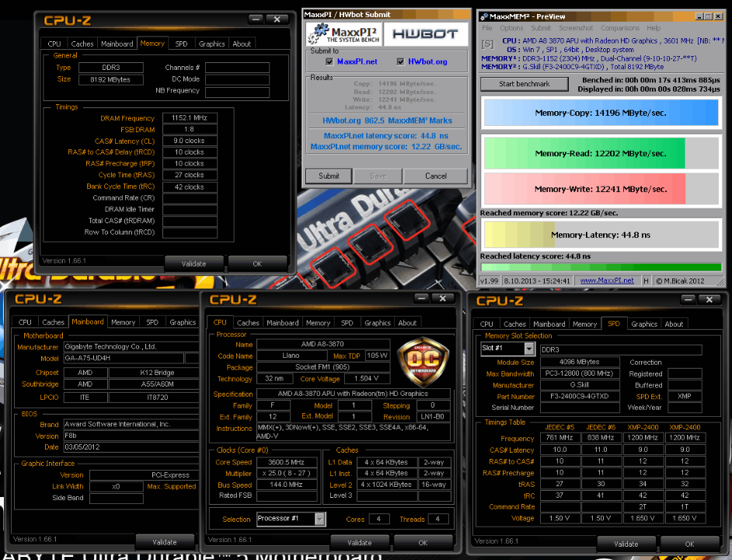Click the DRAM Frequency 1152.1 MHz field
This screenshot has height=560, width=732.
190,117
